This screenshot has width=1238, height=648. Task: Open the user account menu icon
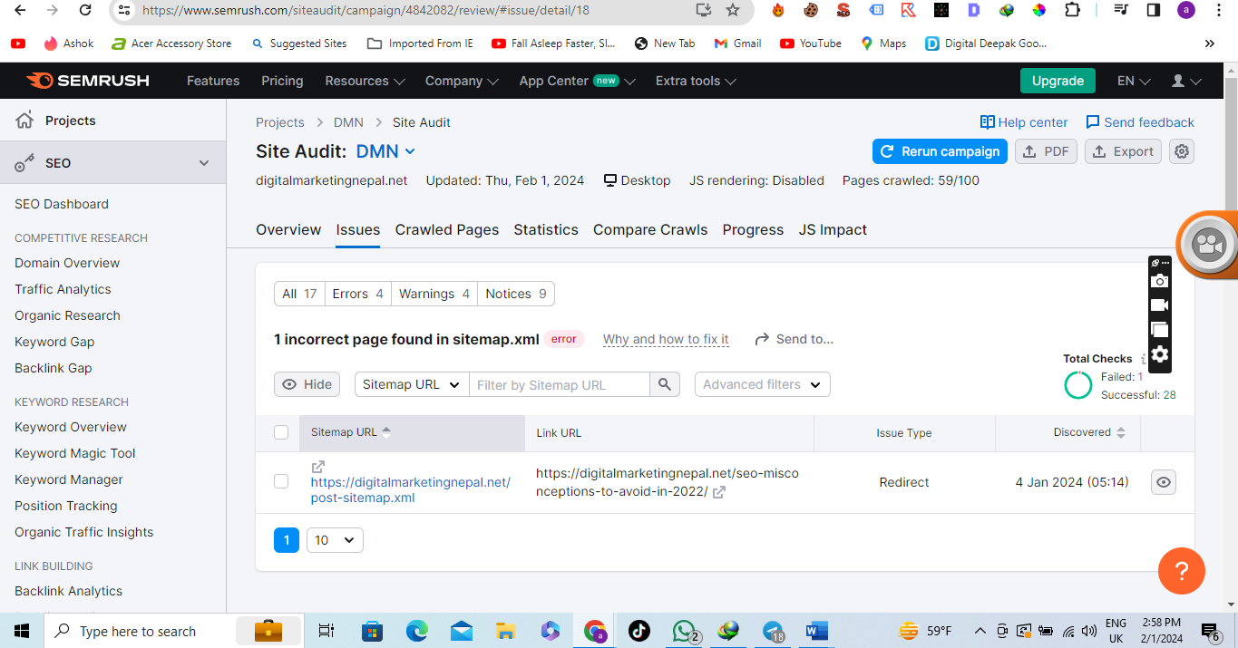click(1185, 81)
